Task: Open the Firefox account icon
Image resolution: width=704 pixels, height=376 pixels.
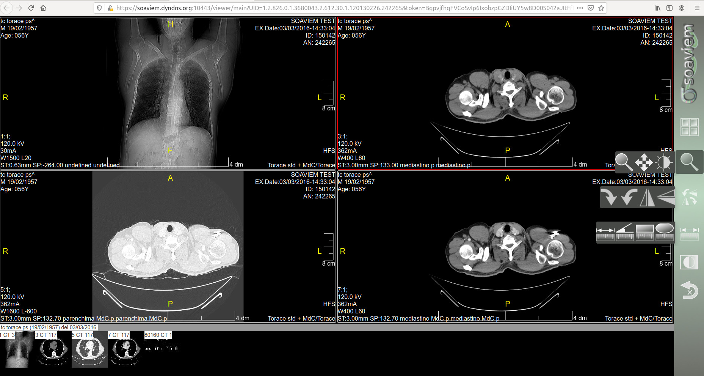Action: 682,8
